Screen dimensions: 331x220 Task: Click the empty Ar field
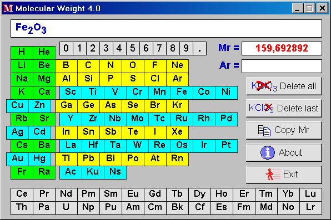282,66
